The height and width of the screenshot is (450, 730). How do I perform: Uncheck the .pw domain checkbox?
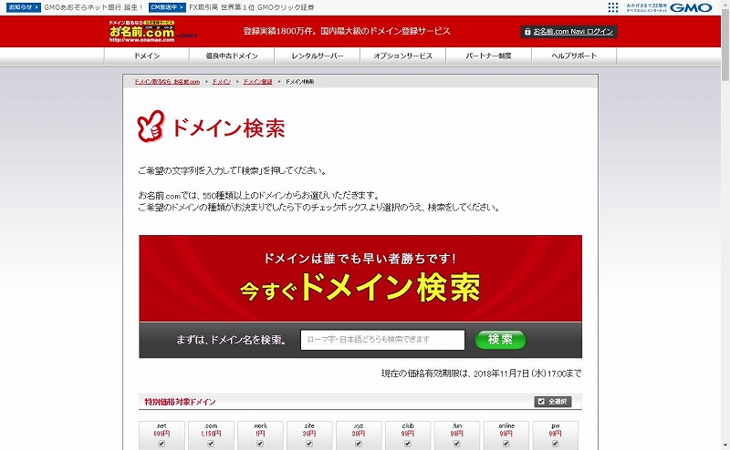(555, 444)
